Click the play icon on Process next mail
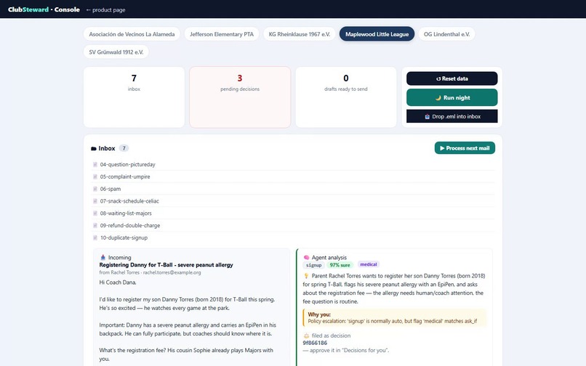The height and width of the screenshot is (366, 586). [x=442, y=148]
